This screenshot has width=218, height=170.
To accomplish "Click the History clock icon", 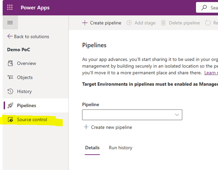I will pos(10,91).
